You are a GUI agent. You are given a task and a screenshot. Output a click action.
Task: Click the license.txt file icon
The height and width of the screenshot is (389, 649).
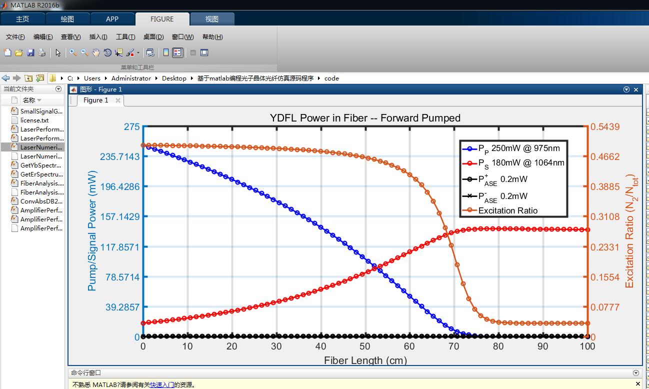(14, 120)
